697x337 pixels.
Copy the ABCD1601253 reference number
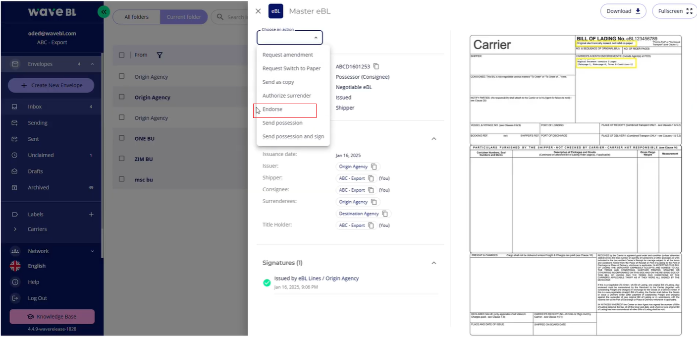pos(376,66)
